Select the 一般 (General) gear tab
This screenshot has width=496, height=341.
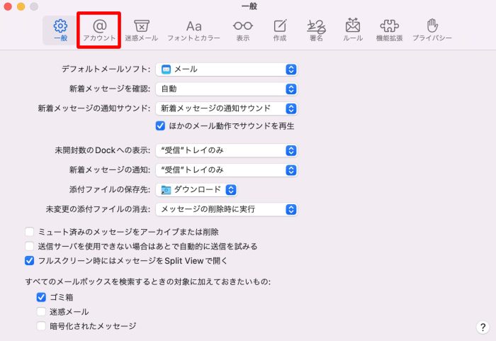[x=60, y=29]
